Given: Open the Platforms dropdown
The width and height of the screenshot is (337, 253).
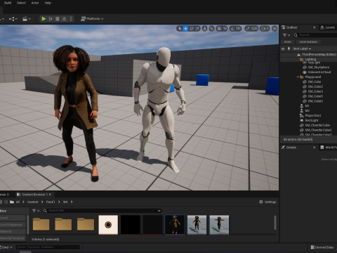Looking at the screenshot, I should [x=92, y=19].
